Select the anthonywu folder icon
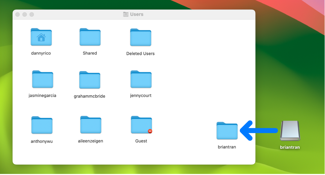Image resolution: width=325 pixels, height=175 pixels. pos(41,125)
